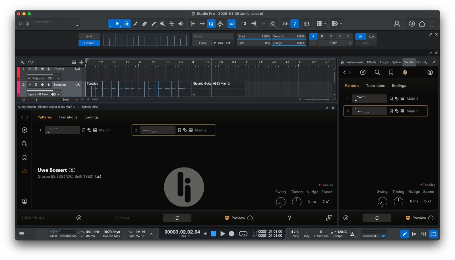Click the bookmark icon in Tonalic sidebar
This screenshot has height=260, width=455.
tap(24, 158)
